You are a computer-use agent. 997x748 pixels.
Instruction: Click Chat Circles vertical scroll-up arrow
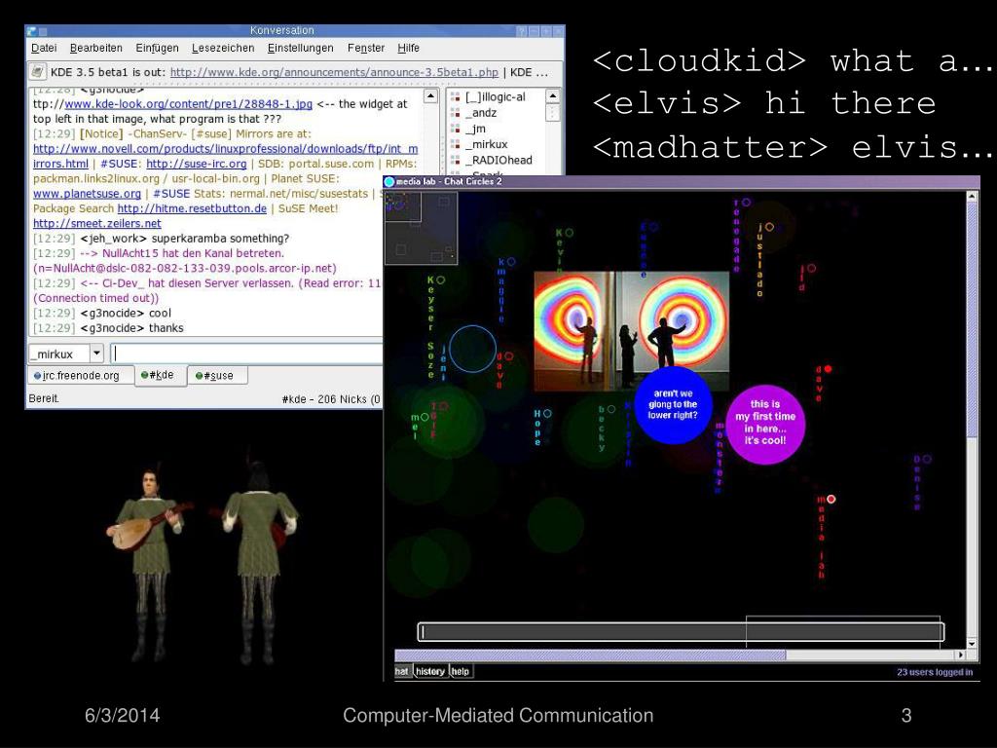click(972, 197)
